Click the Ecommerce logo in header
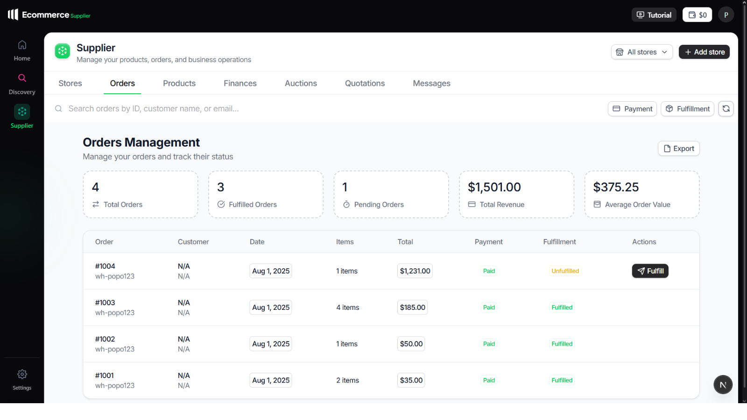The width and height of the screenshot is (747, 420). tap(49, 15)
